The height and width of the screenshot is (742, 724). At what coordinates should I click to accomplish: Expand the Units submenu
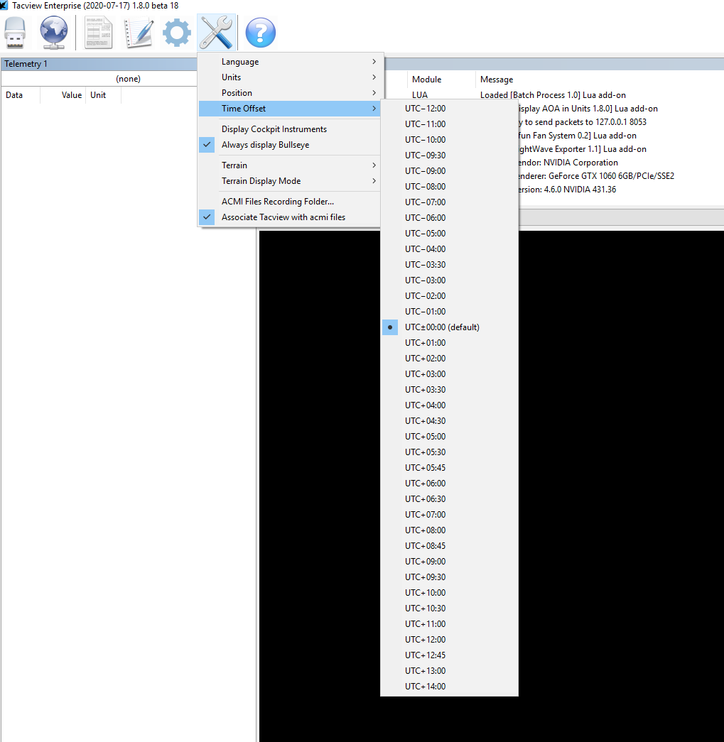(289, 77)
